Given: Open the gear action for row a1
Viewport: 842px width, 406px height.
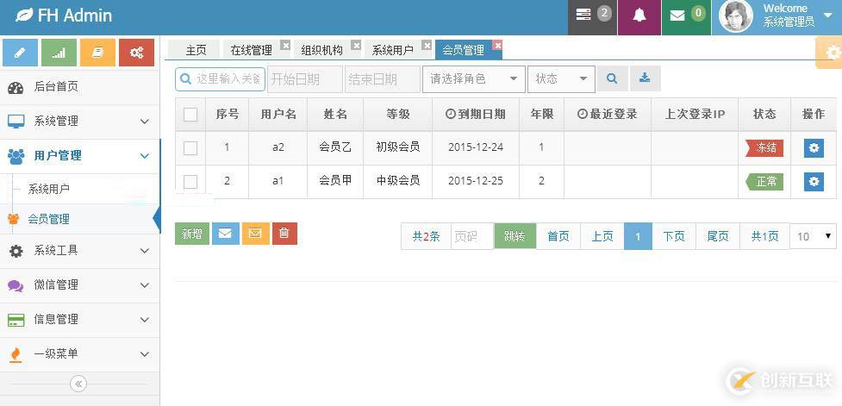Looking at the screenshot, I should coord(814,182).
